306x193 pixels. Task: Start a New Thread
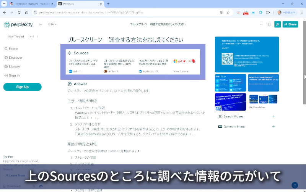click(16, 37)
